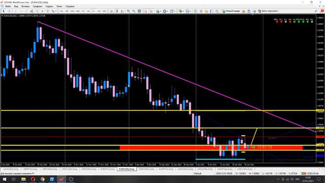The image size is (325, 183).
Task: Switch to the EURUSDb,Daily chart tab
Action: pos(89,169)
